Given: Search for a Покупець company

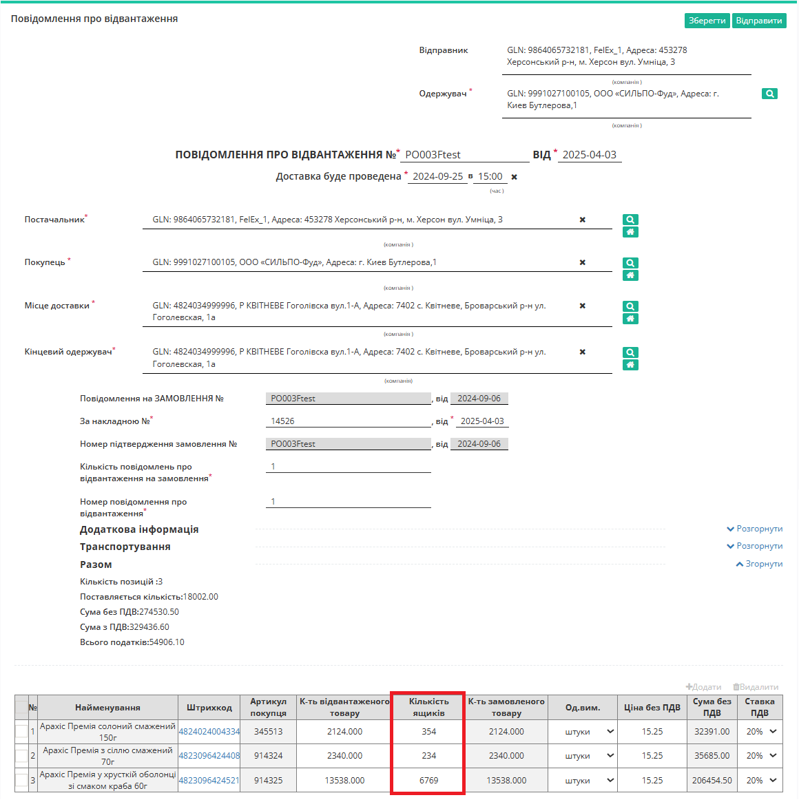Looking at the screenshot, I should tap(630, 263).
